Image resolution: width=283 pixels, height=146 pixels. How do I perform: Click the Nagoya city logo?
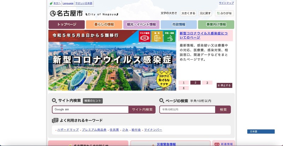[66, 13]
